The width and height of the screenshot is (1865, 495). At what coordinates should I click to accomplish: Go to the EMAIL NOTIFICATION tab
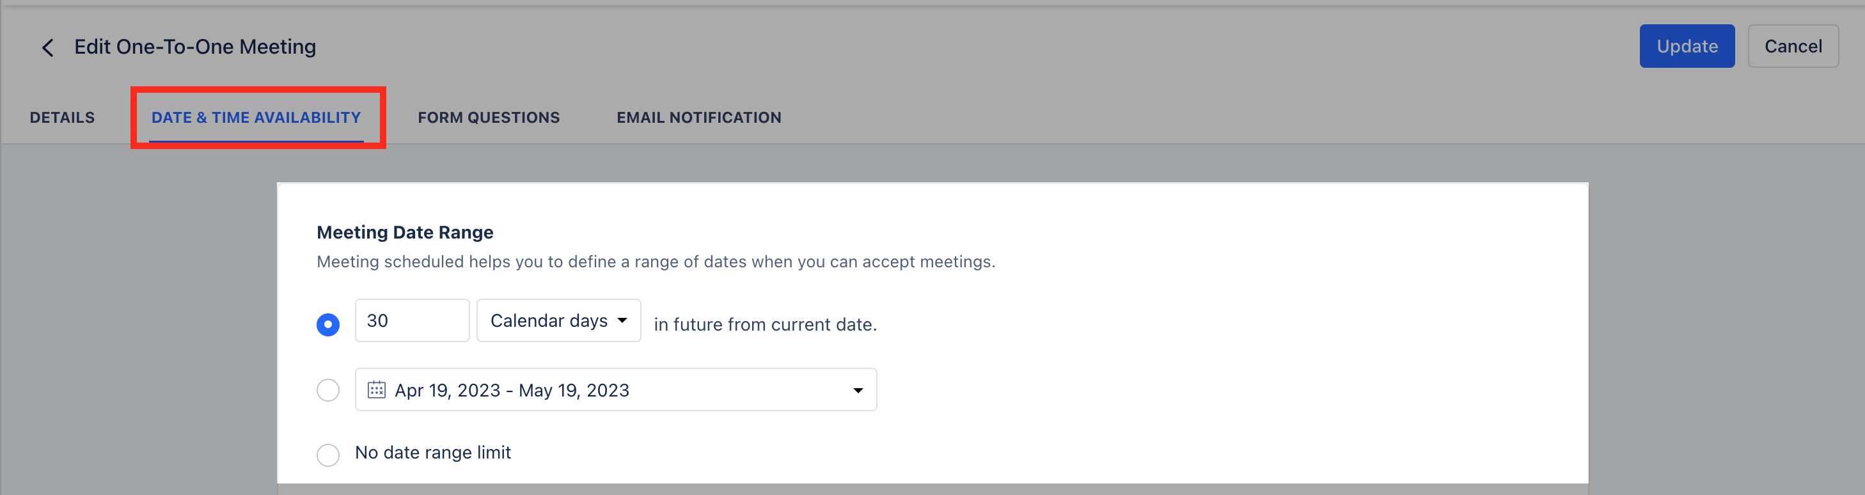698,116
